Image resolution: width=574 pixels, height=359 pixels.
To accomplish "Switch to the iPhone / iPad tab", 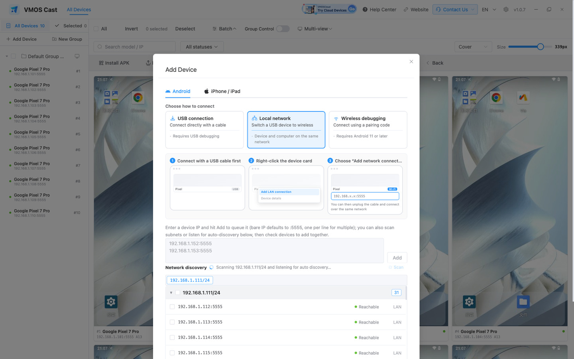I will pos(222,91).
